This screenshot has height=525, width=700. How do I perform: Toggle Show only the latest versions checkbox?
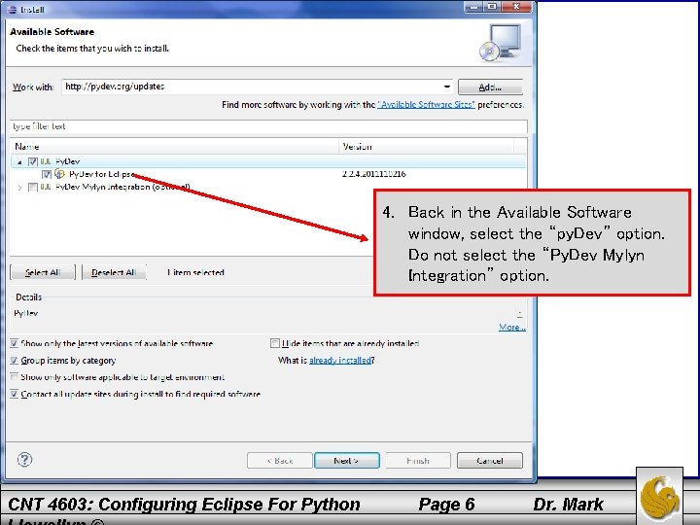click(14, 343)
